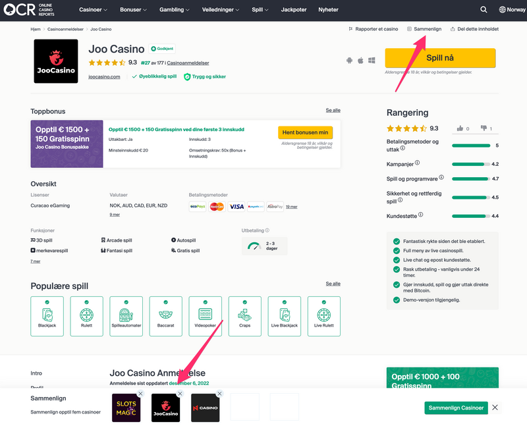Click the ecoPayz payment icon

[x=197, y=207]
